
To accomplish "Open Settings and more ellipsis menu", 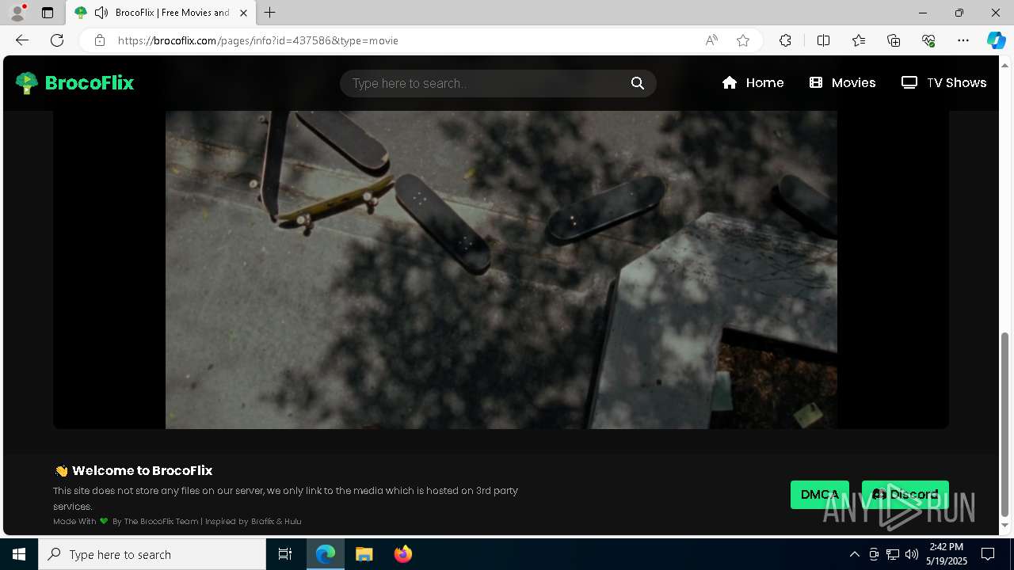I will (x=963, y=40).
